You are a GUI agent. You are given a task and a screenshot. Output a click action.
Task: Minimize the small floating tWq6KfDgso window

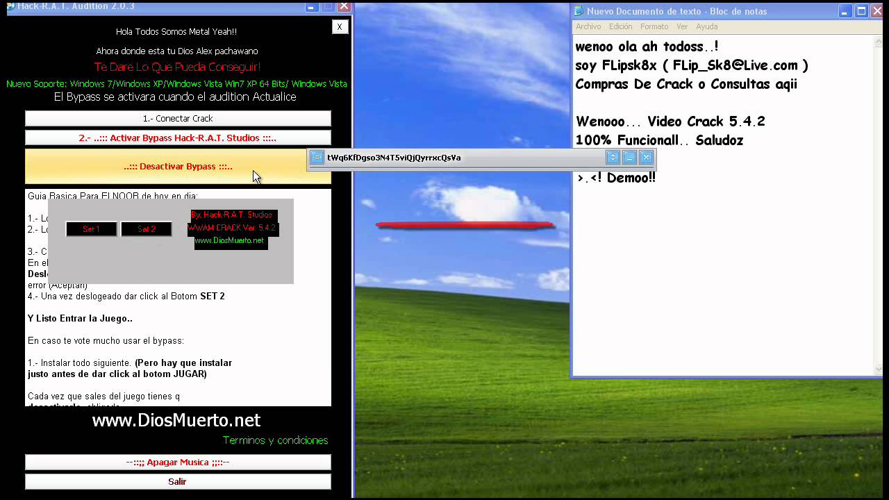629,158
